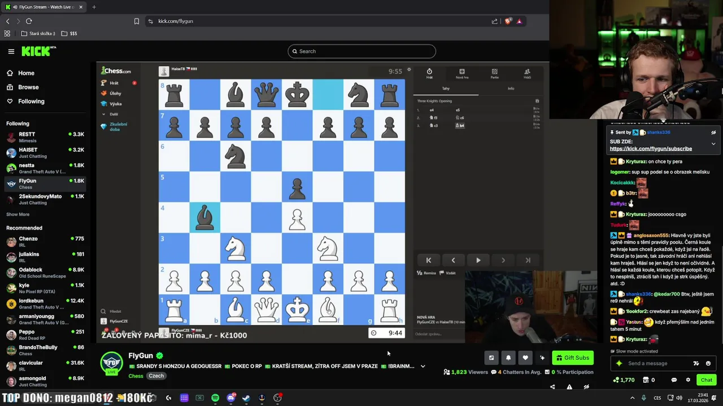Switch to the Tahy moves tab
Image resolution: width=723 pixels, height=406 pixels.
446,89
